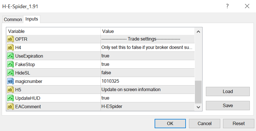Save the input settings
The image size is (256, 131).
point(228,105)
